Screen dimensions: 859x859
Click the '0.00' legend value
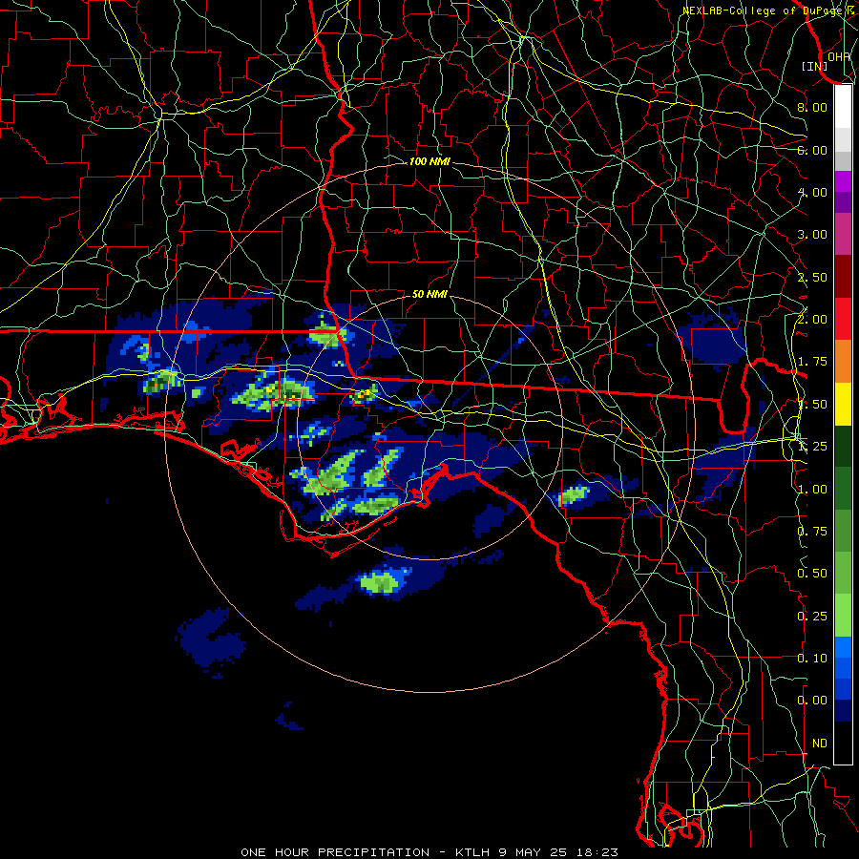click(812, 701)
